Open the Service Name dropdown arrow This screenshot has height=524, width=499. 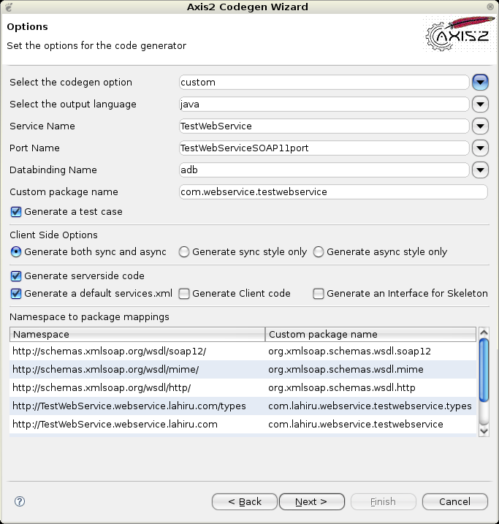[x=480, y=126]
